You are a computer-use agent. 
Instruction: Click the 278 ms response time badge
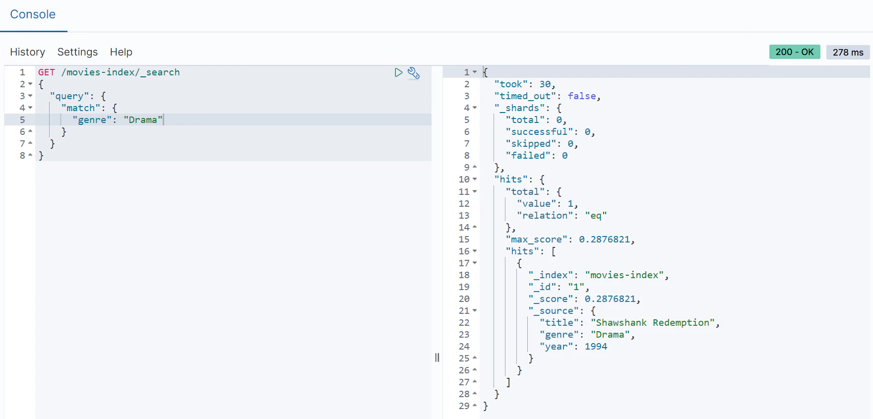tap(848, 52)
